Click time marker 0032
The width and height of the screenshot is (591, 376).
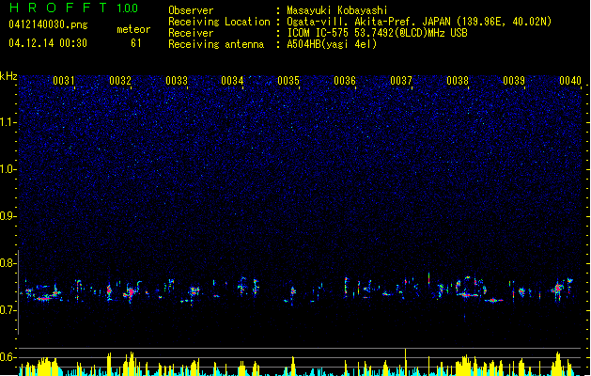tap(120, 81)
